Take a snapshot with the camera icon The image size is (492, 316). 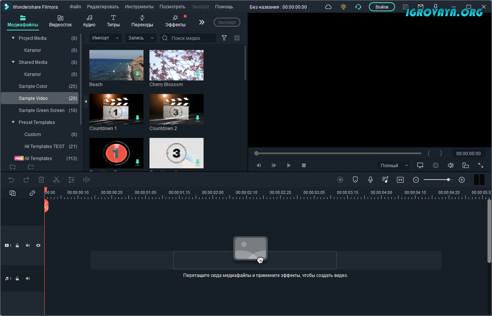click(x=435, y=165)
